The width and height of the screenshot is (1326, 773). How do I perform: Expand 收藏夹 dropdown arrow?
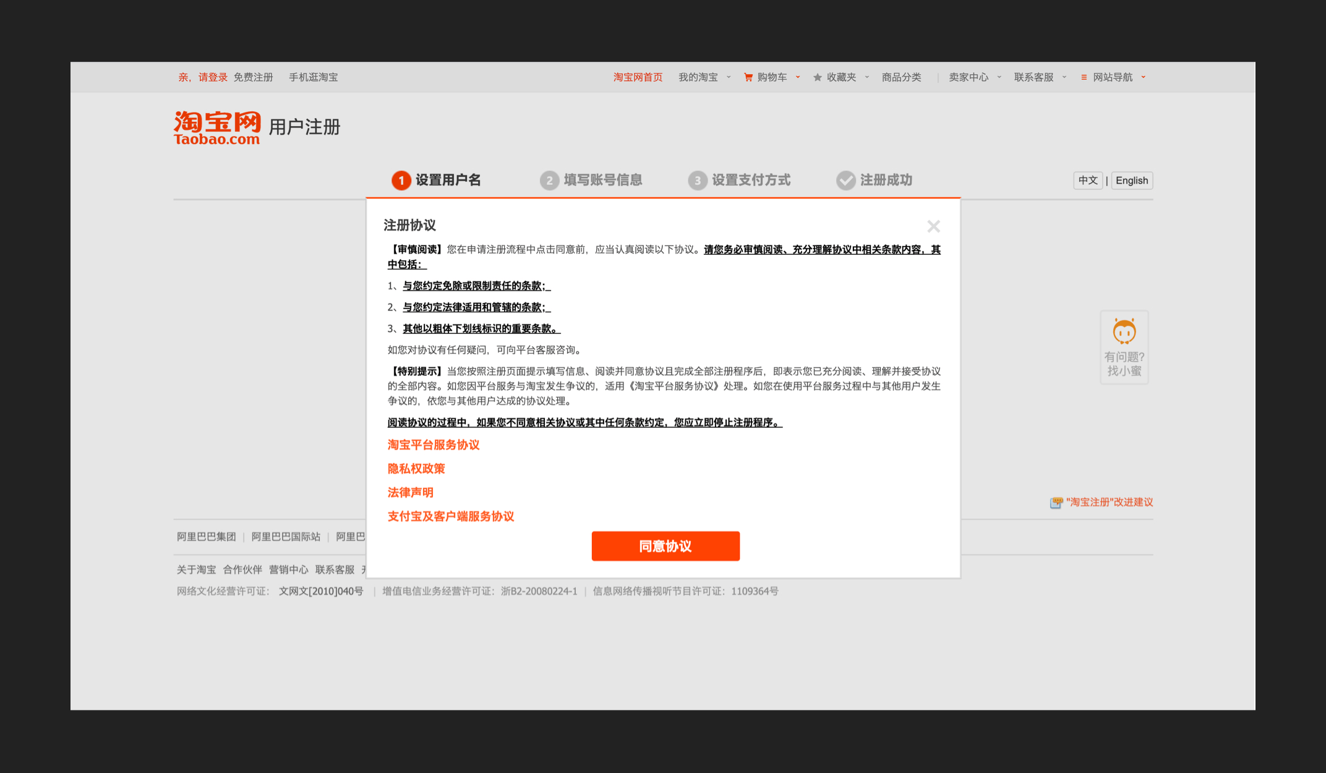coord(867,77)
